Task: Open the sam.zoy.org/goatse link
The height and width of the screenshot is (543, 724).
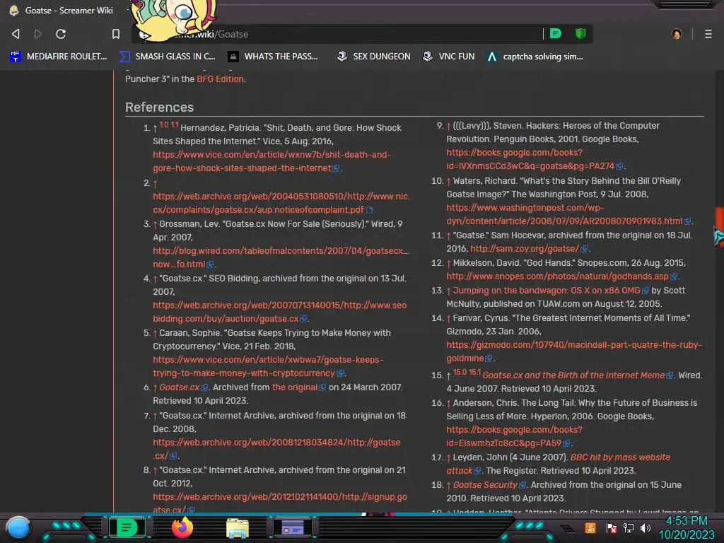Action: [x=524, y=249]
